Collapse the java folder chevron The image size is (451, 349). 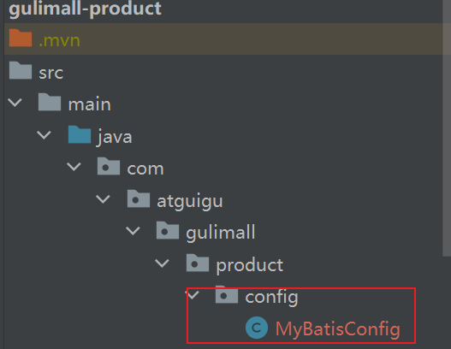(44, 135)
